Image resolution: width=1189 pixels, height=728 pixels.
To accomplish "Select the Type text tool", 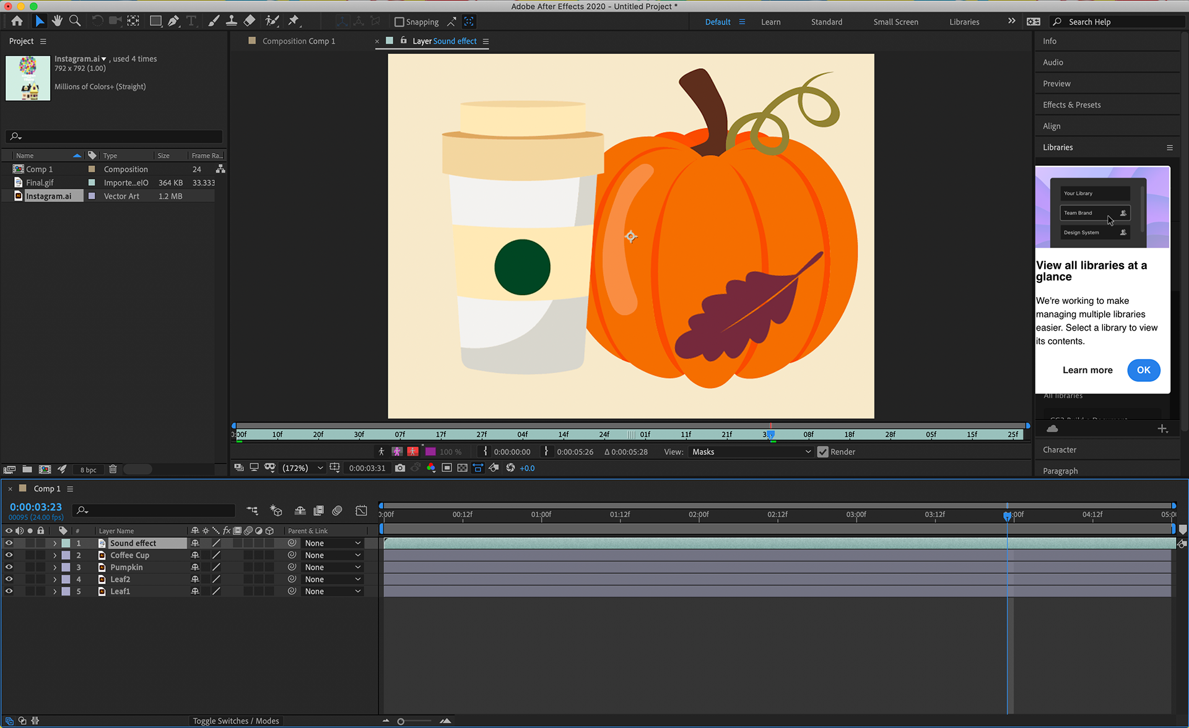I will (191, 21).
